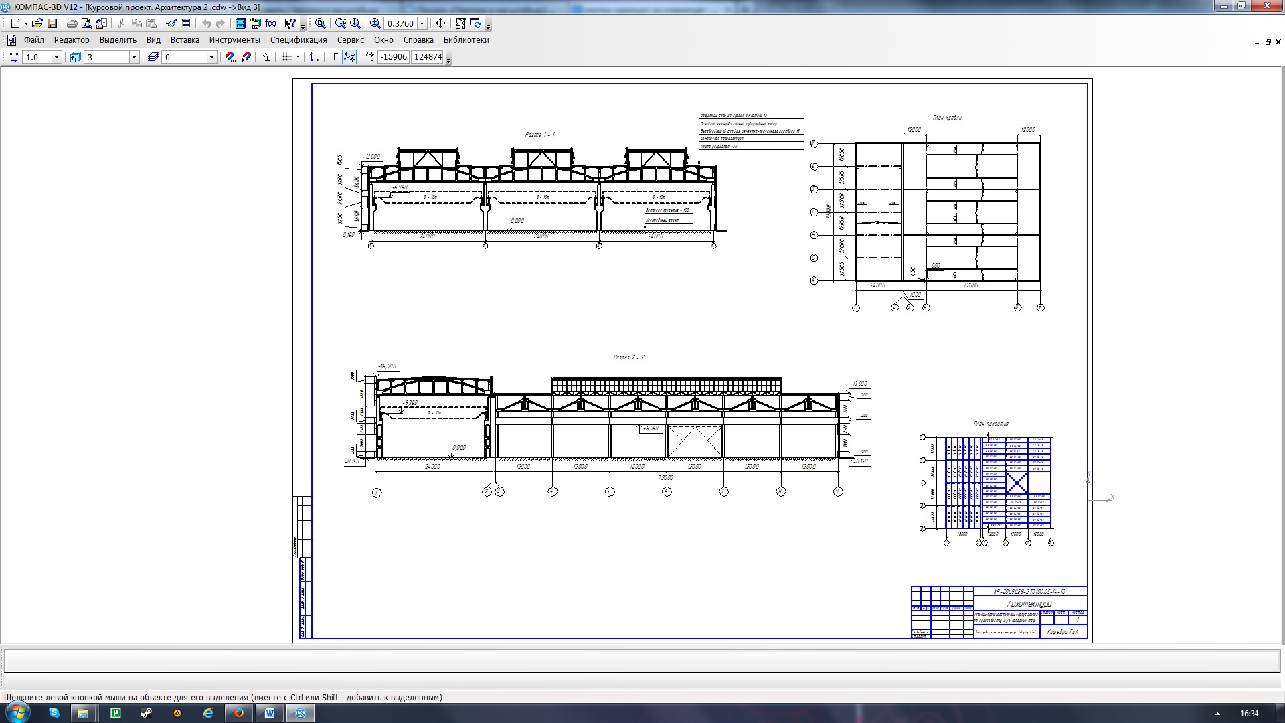Image resolution: width=1285 pixels, height=723 pixels.
Task: Open the layers manager icon
Action: [x=153, y=58]
